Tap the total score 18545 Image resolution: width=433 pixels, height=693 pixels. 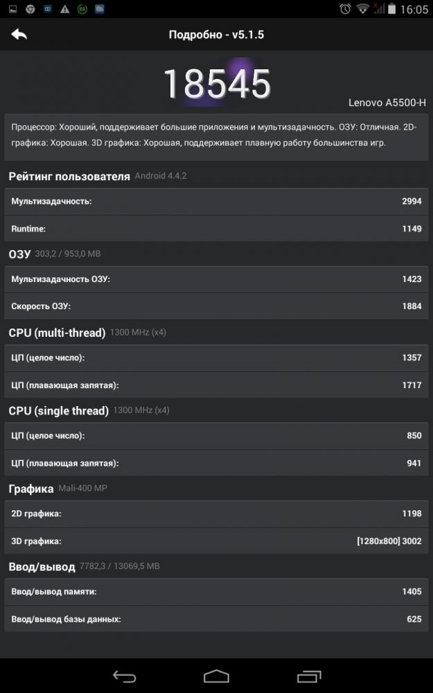pos(216,84)
